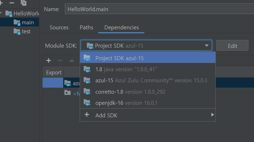
Task: Select the main module in tree
Action: [x=19, y=23]
